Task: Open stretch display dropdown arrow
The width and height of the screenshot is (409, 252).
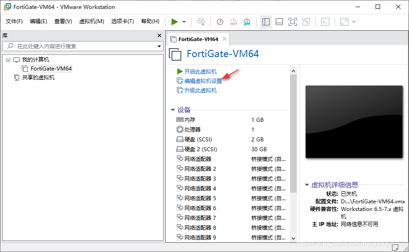Action: [x=354, y=22]
